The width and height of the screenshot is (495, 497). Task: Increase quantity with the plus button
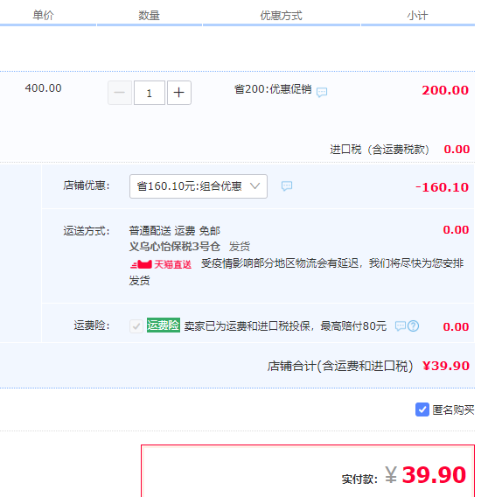[179, 93]
